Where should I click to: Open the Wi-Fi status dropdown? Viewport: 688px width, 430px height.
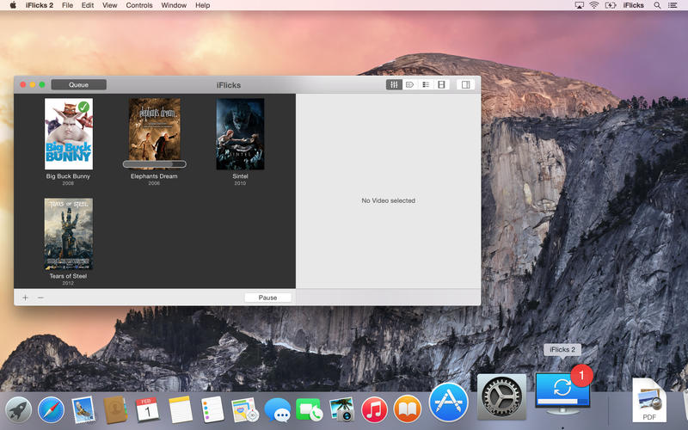(x=595, y=5)
